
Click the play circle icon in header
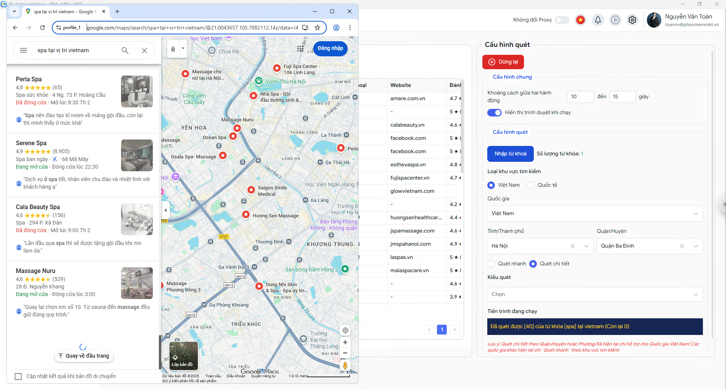pos(616,20)
